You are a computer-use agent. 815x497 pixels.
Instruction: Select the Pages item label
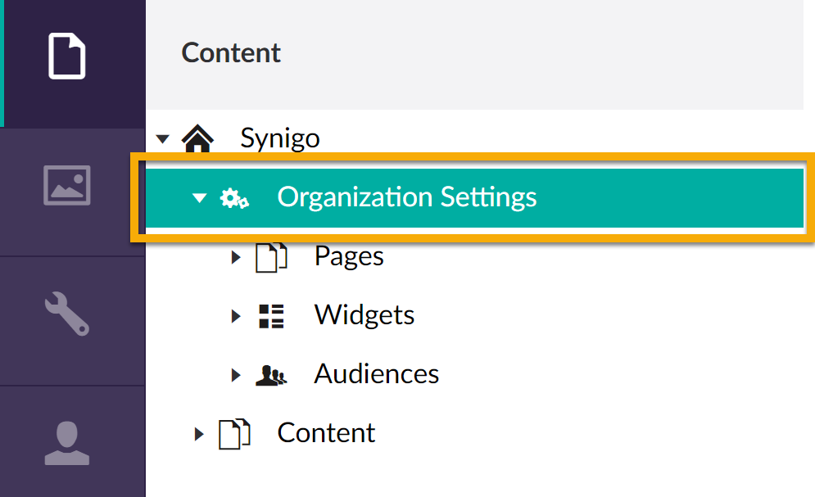[x=349, y=256]
